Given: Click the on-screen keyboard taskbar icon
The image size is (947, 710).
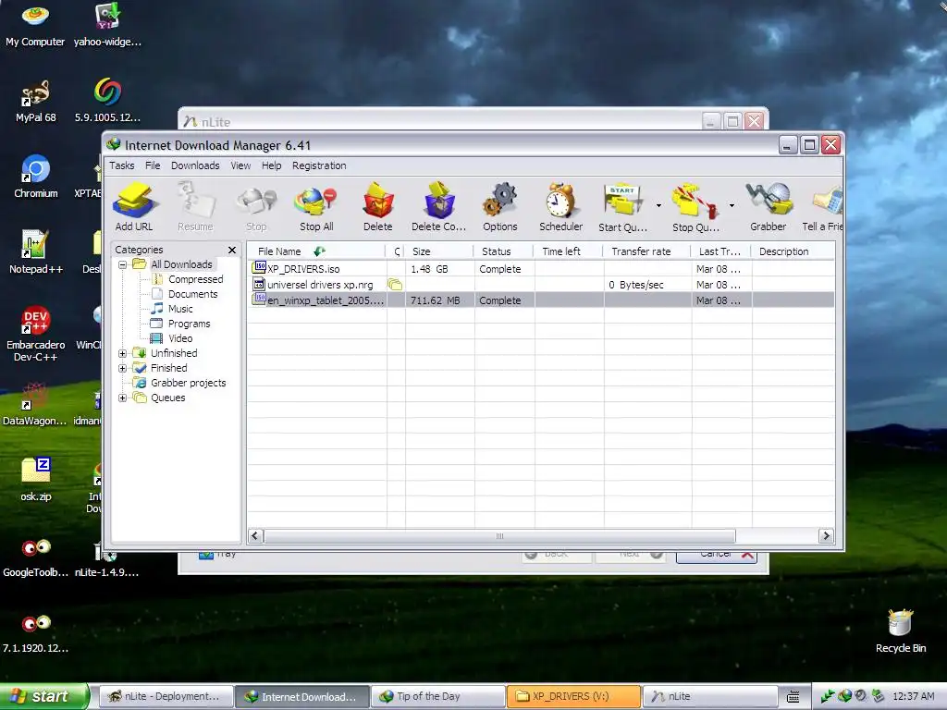Looking at the screenshot, I should 793,697.
